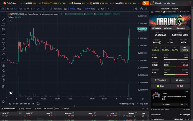
Task: Open the CDOF ad Chart button
Action: click(x=166, y=104)
